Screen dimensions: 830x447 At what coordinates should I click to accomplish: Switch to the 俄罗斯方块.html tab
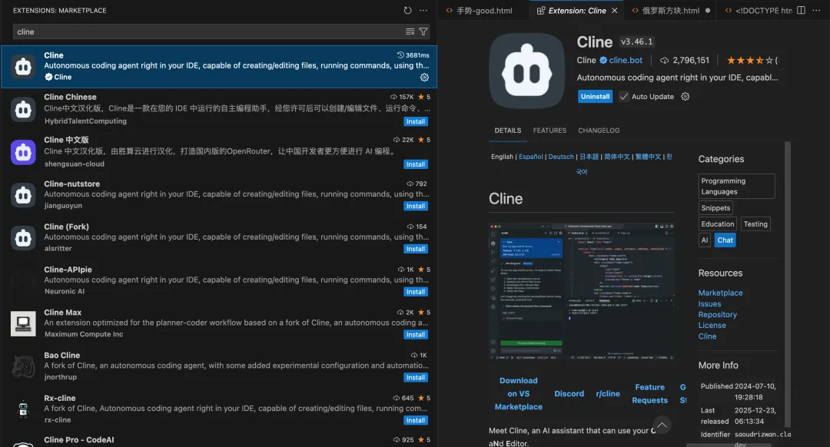click(671, 11)
